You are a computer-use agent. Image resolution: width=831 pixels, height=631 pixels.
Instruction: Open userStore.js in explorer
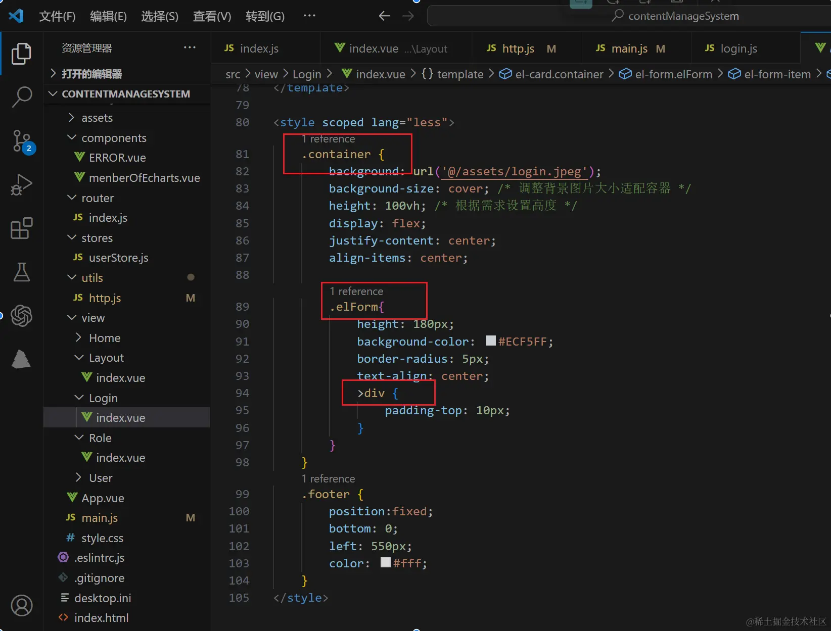(127, 258)
